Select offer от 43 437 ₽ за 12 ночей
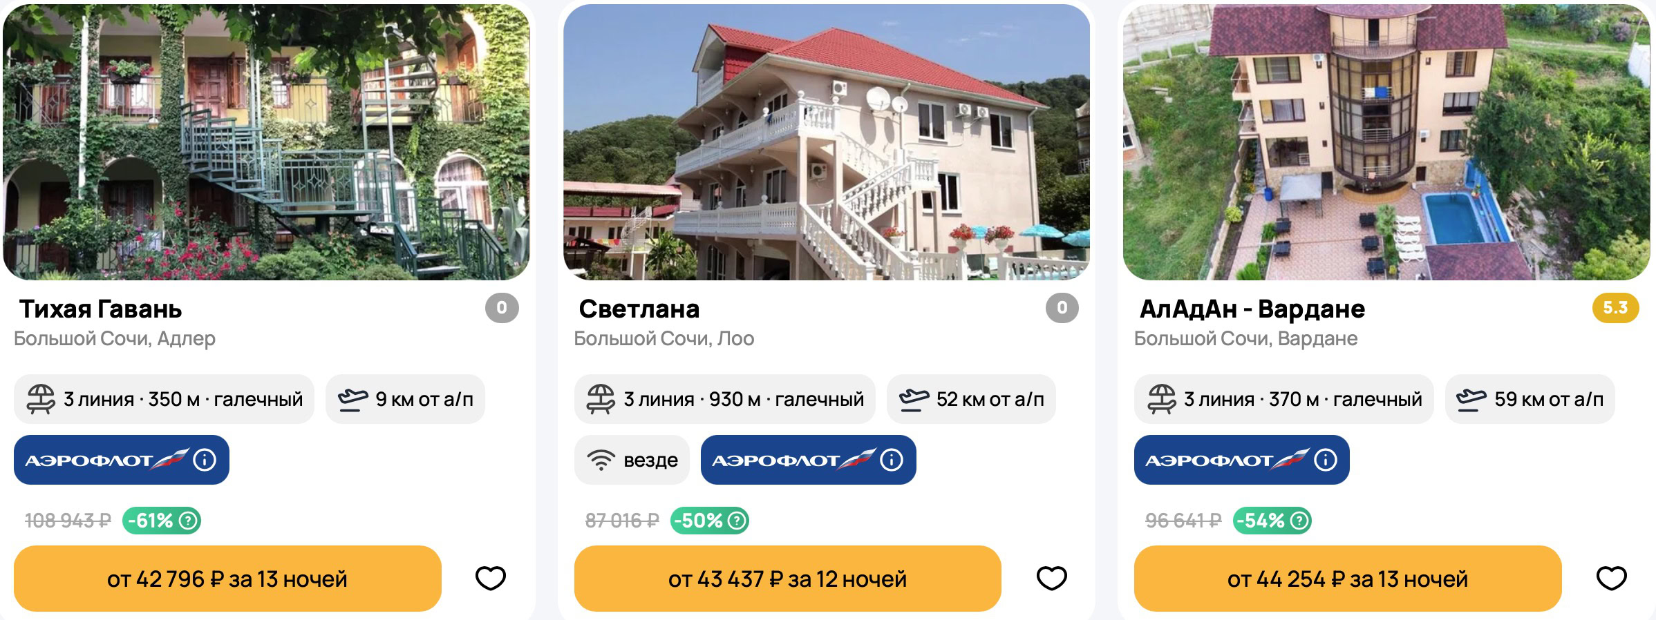The width and height of the screenshot is (1656, 620). click(787, 579)
